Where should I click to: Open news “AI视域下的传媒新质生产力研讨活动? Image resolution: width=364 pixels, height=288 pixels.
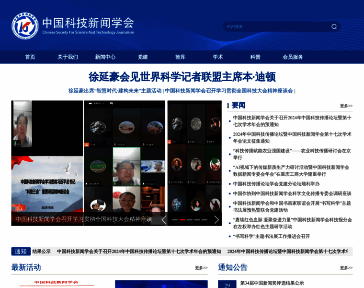291,170
